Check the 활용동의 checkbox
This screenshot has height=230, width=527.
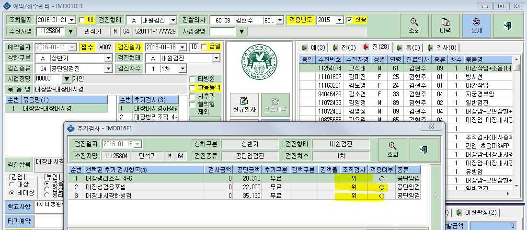point(192,88)
